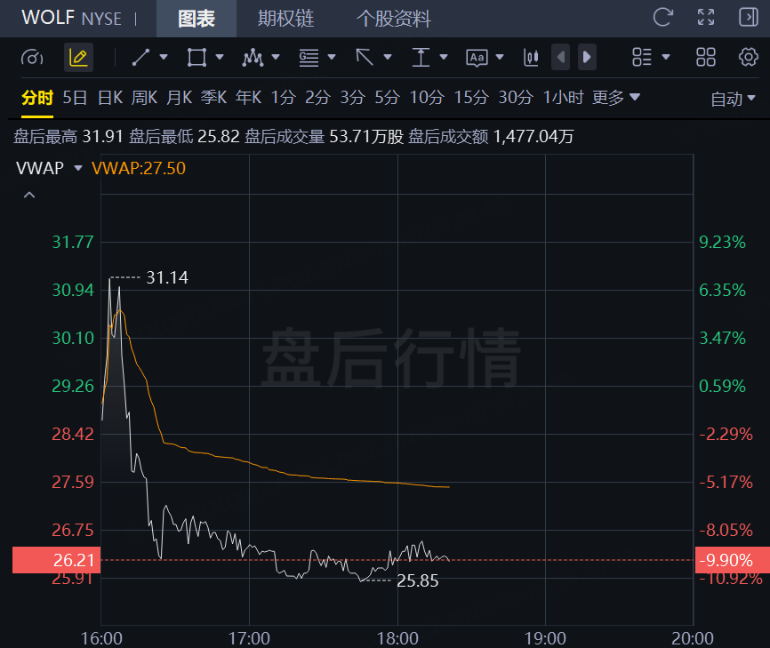
Task: Switch to 季K chart period
Action: pyautogui.click(x=213, y=97)
